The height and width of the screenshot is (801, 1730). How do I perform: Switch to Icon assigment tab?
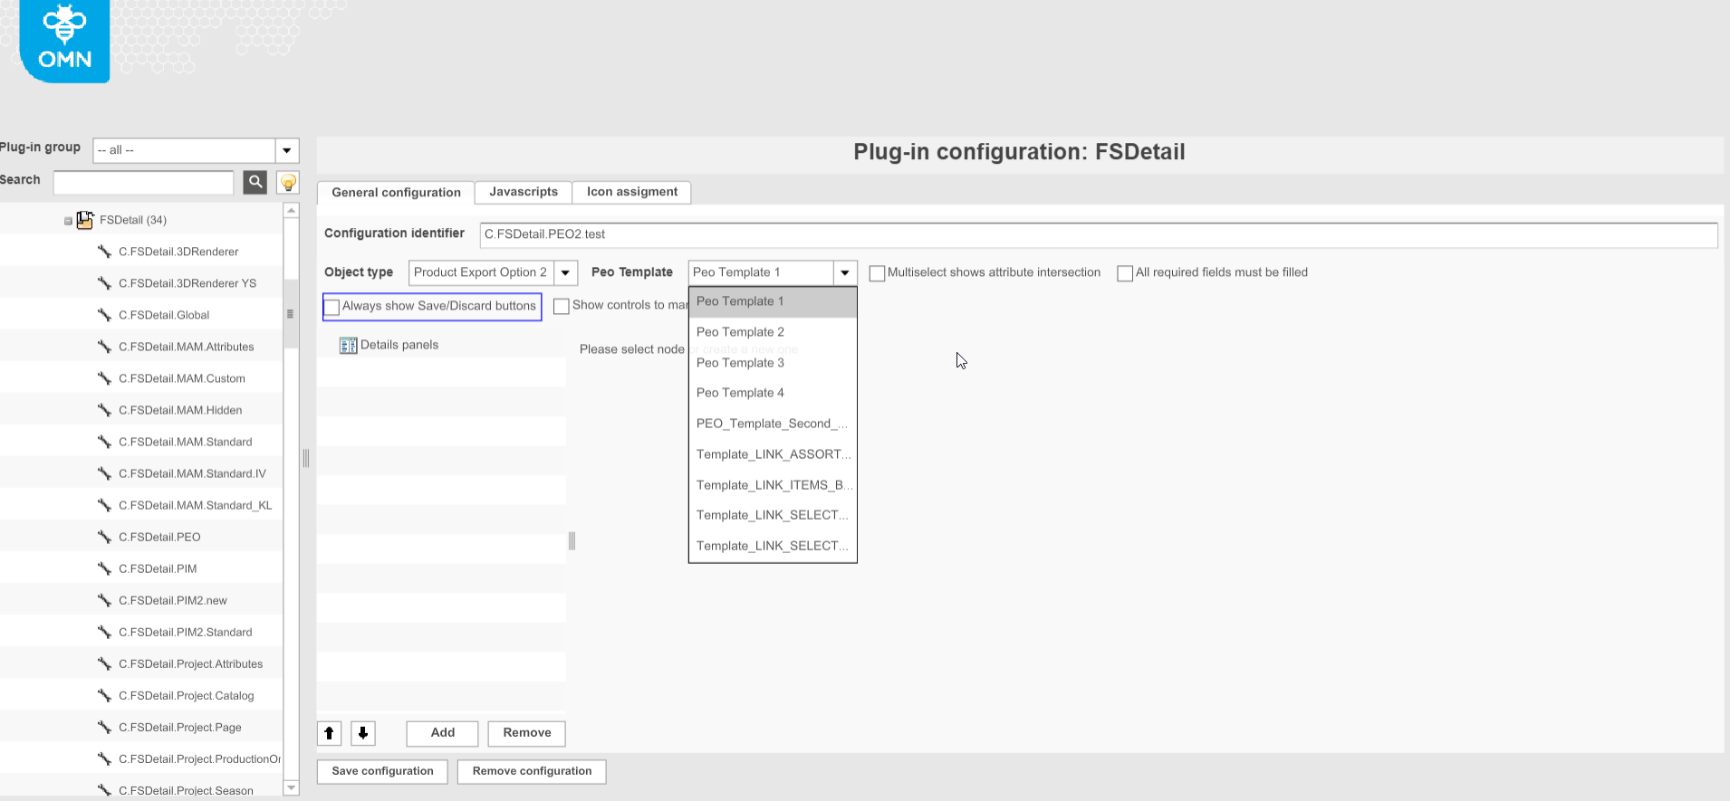click(632, 192)
